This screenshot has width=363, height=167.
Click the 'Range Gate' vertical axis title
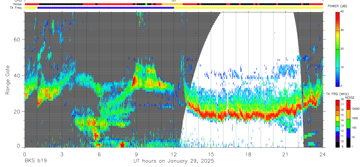pos(8,80)
